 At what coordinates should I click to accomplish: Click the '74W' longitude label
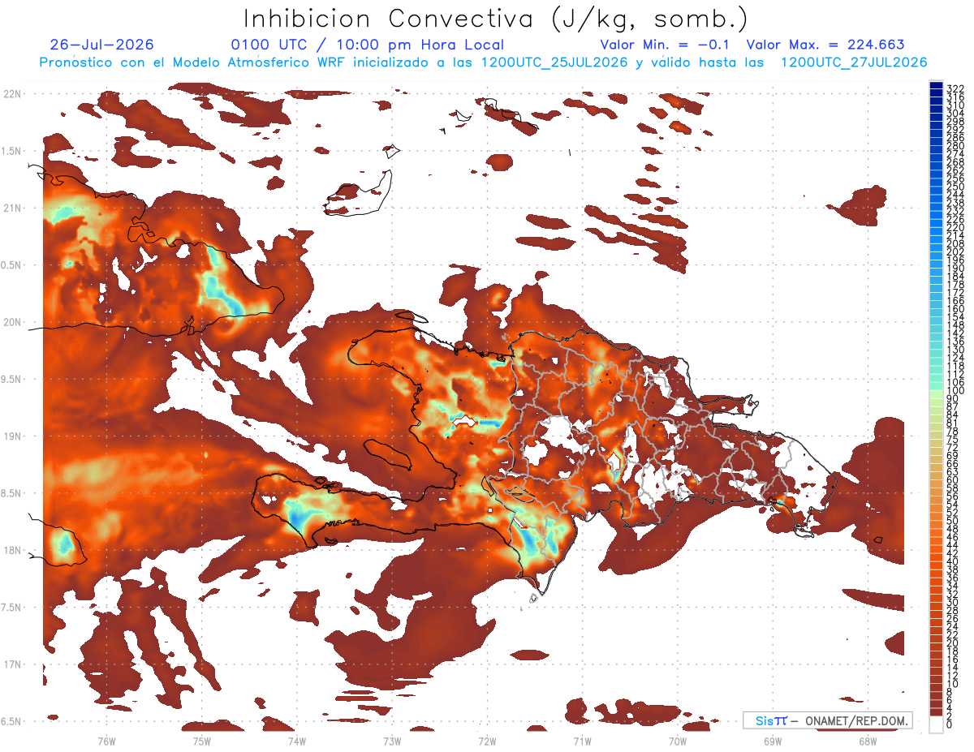point(297,741)
